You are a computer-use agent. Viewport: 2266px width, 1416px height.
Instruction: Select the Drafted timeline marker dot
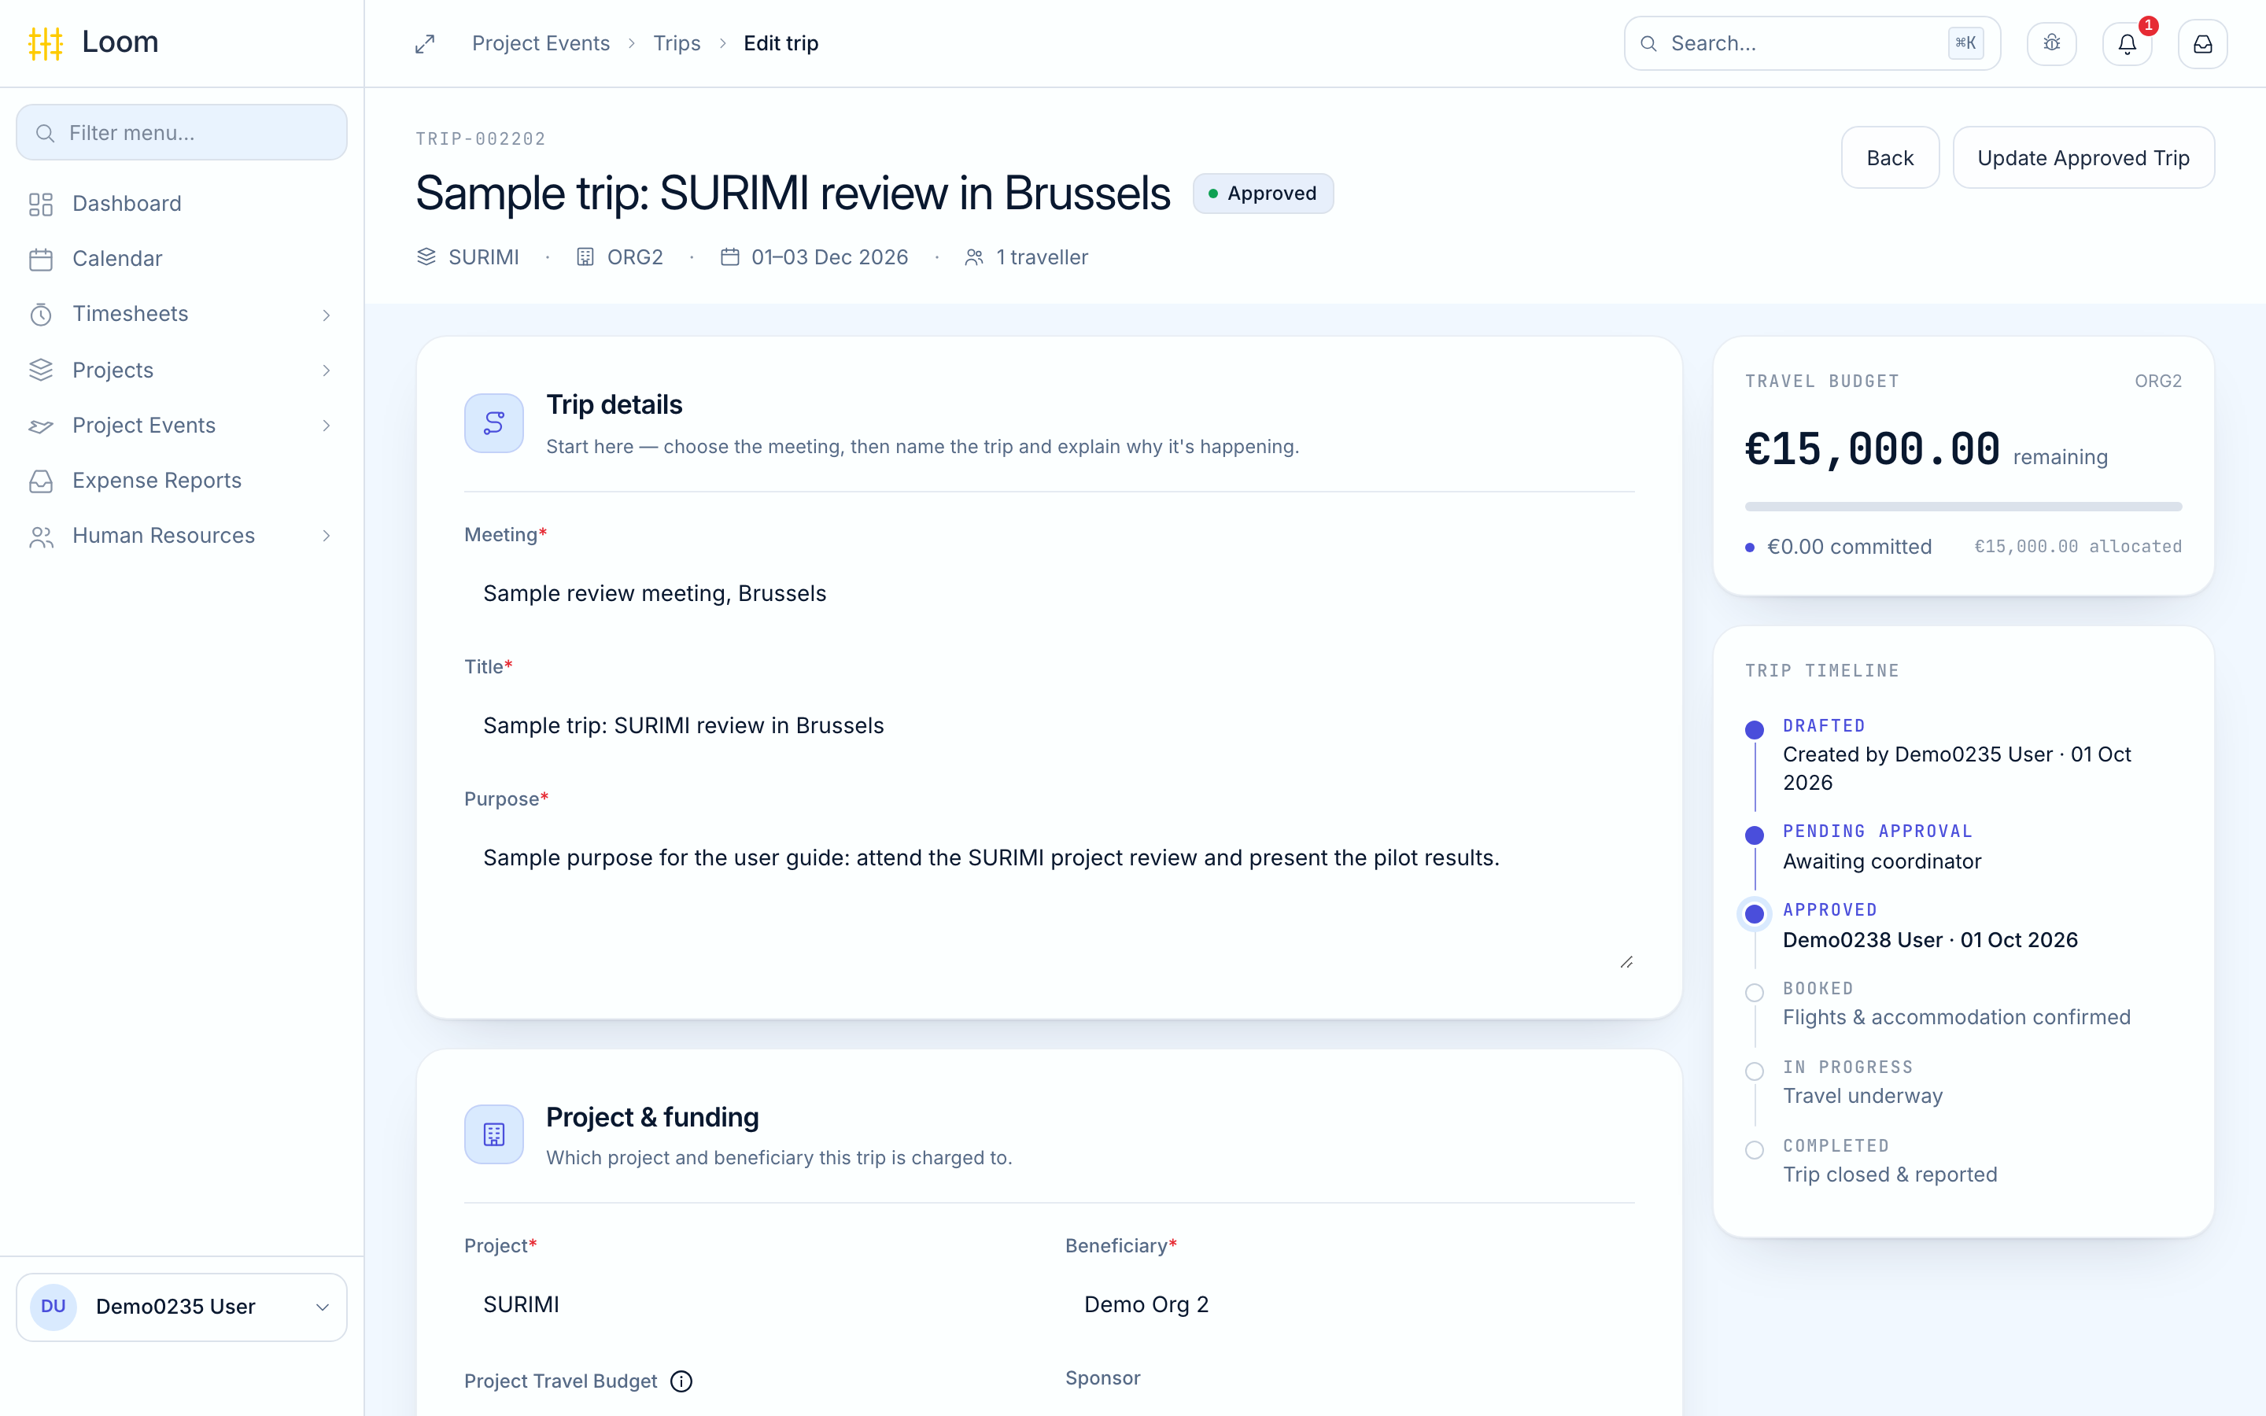[1755, 729]
